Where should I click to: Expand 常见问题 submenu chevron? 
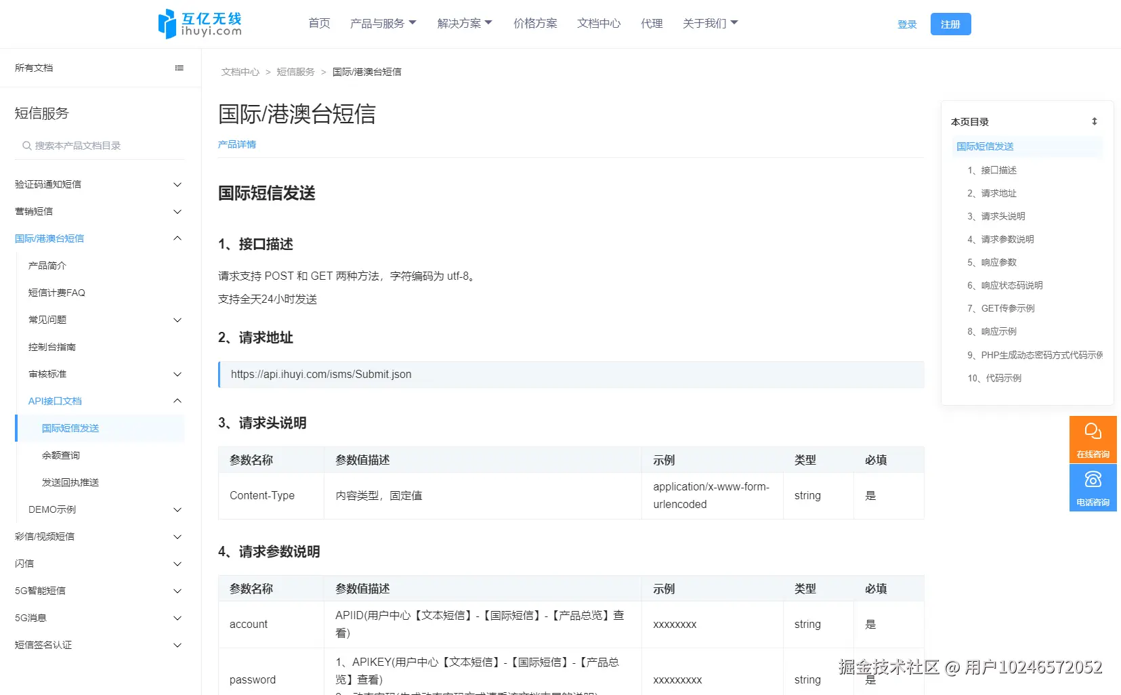tap(177, 320)
